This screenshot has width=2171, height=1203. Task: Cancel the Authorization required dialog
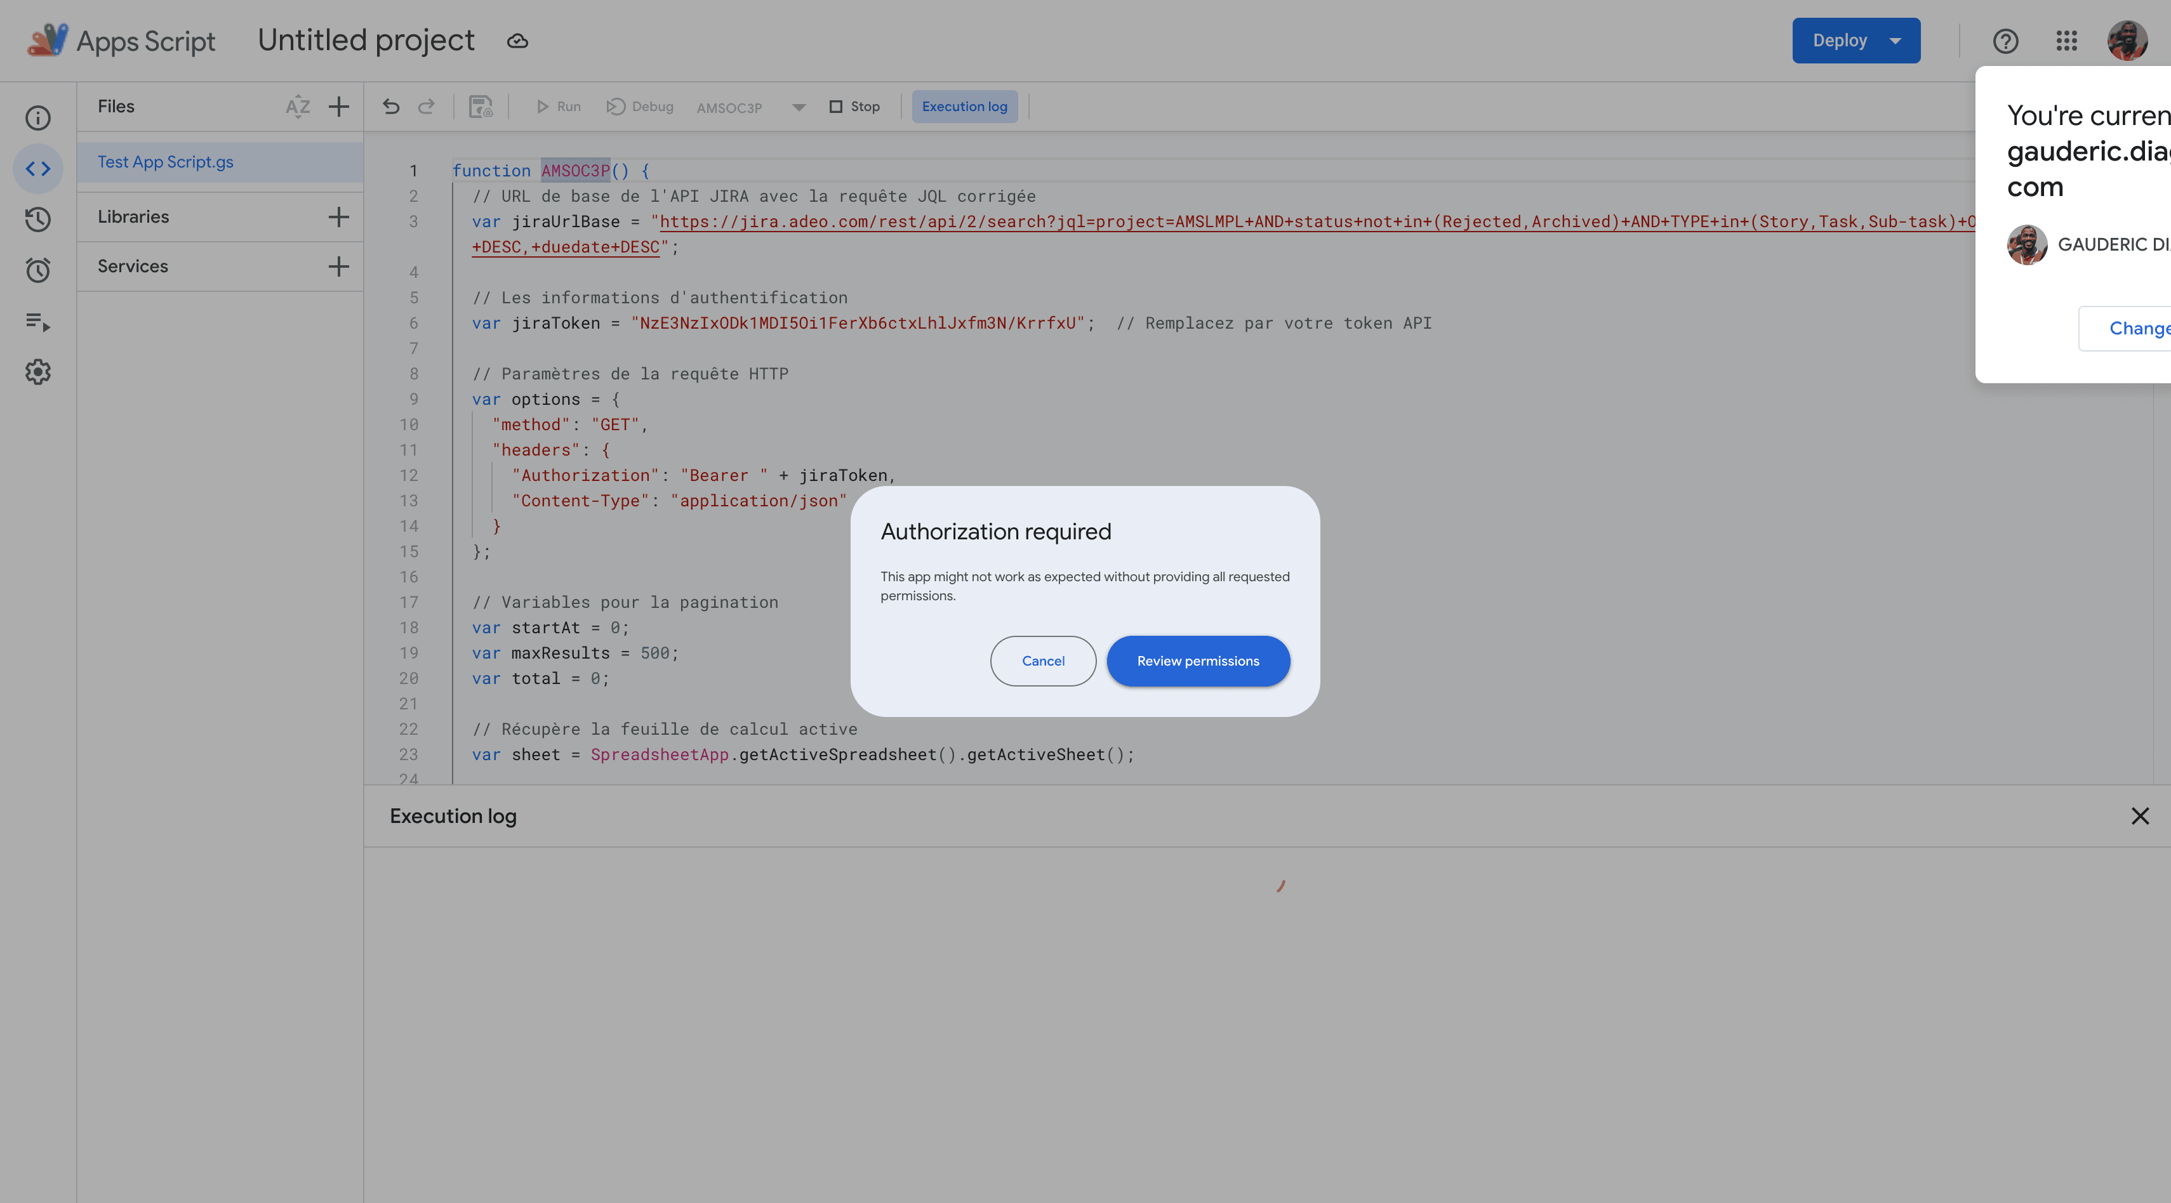[1044, 661]
